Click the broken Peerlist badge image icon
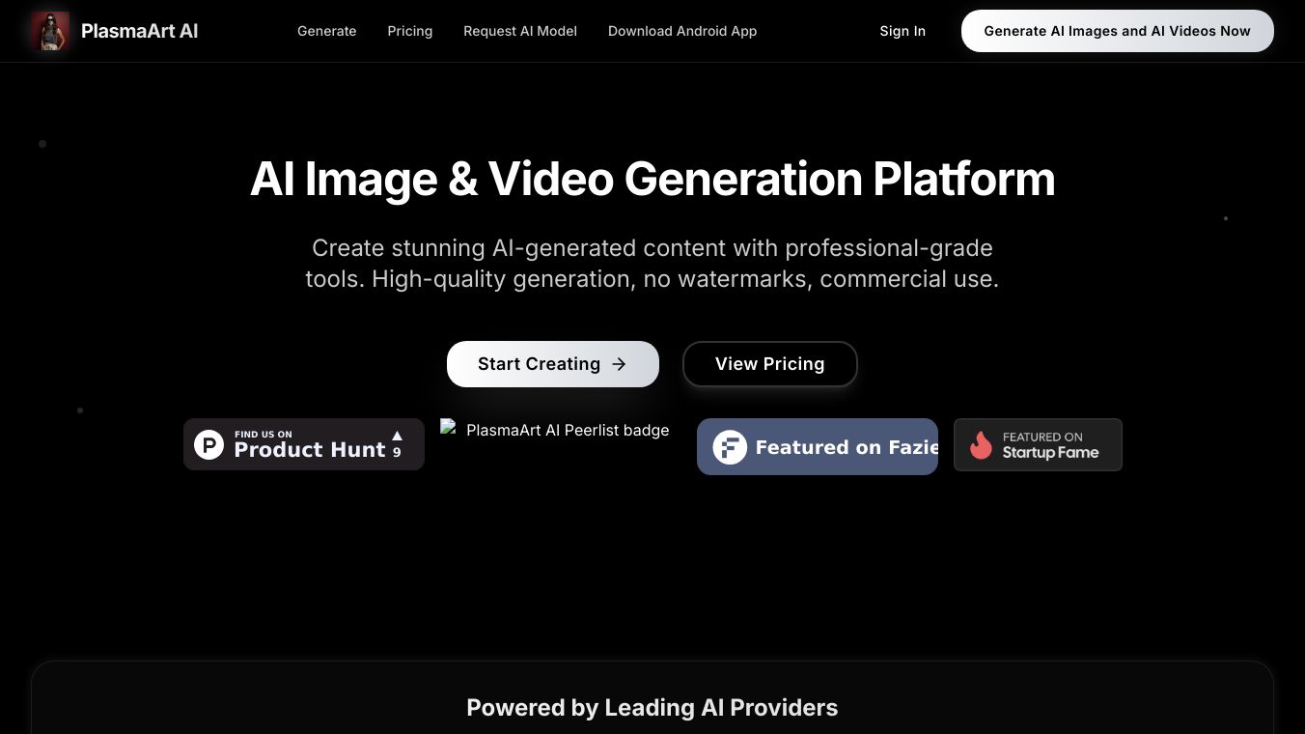The width and height of the screenshot is (1305, 734). 448,426
